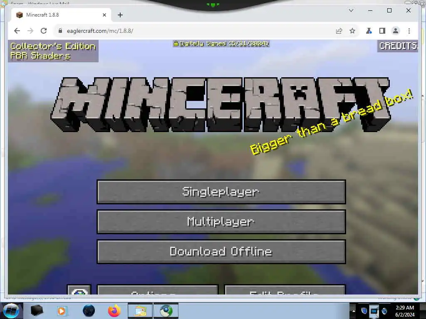Open the Multiplayer menu
This screenshot has height=319, width=426.
tap(221, 222)
